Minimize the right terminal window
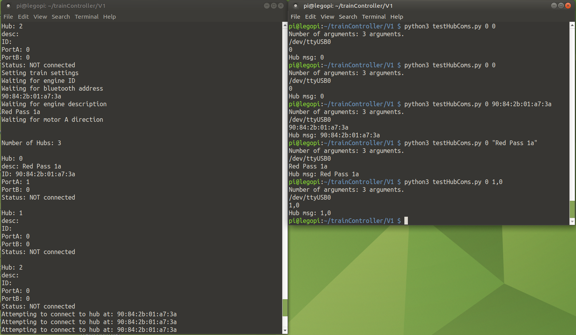Image resolution: width=576 pixels, height=335 pixels. (x=554, y=5)
